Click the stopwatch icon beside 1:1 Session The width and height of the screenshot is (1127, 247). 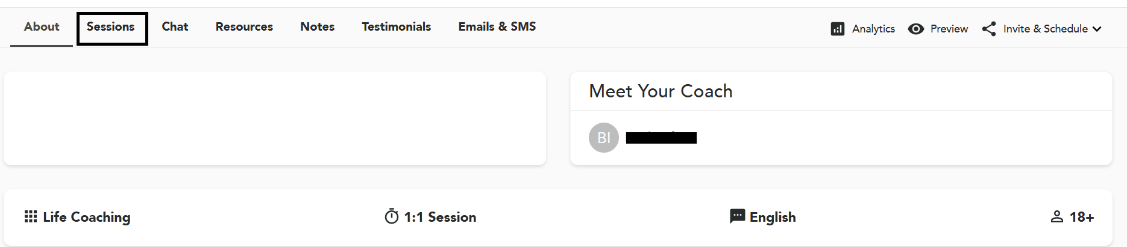point(392,216)
